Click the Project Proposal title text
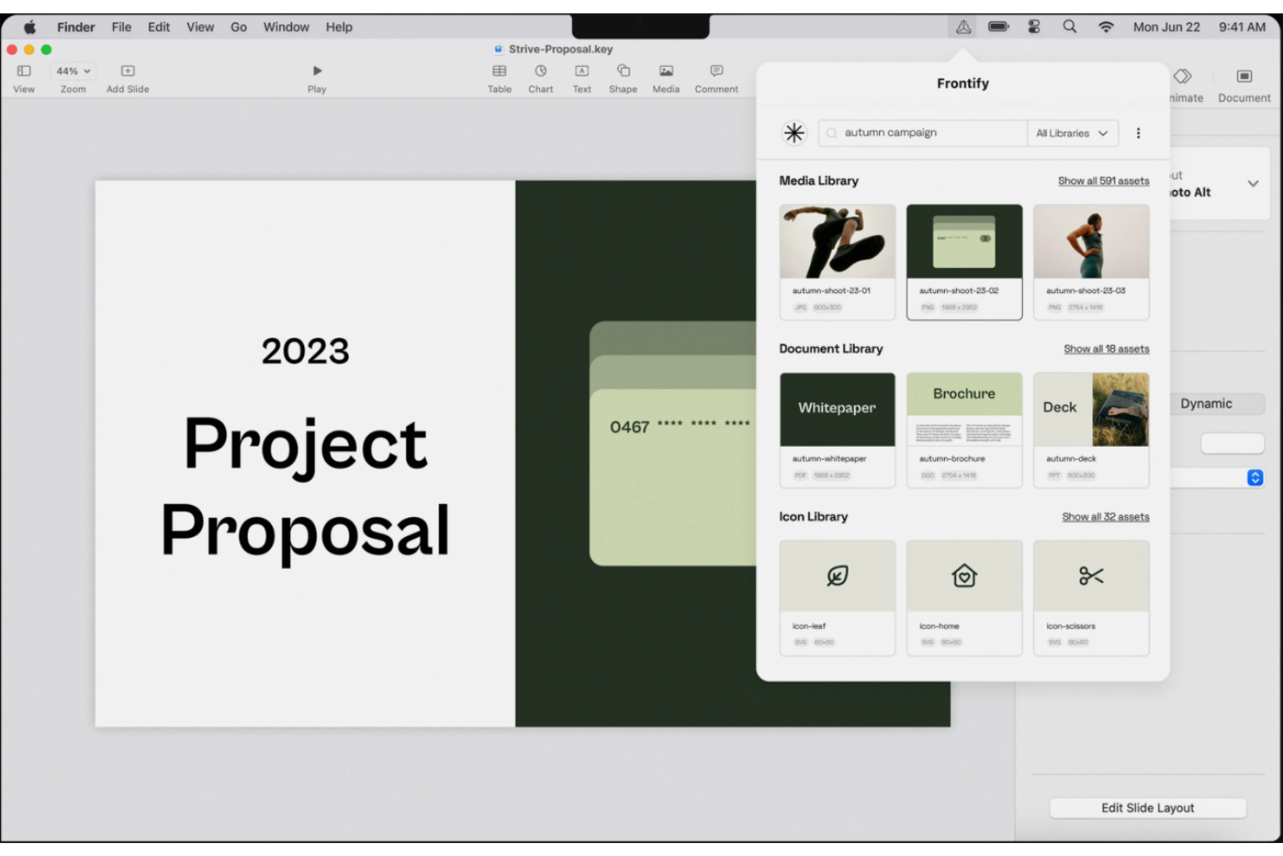1283x856 pixels. 305,486
